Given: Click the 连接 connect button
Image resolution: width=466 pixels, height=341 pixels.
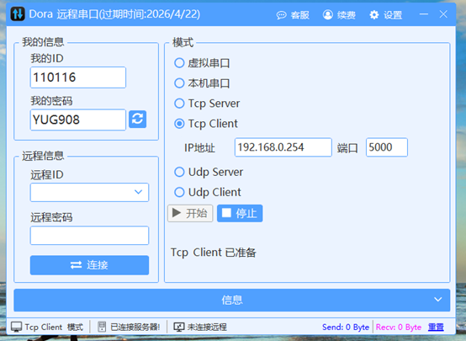Looking at the screenshot, I should [89, 265].
